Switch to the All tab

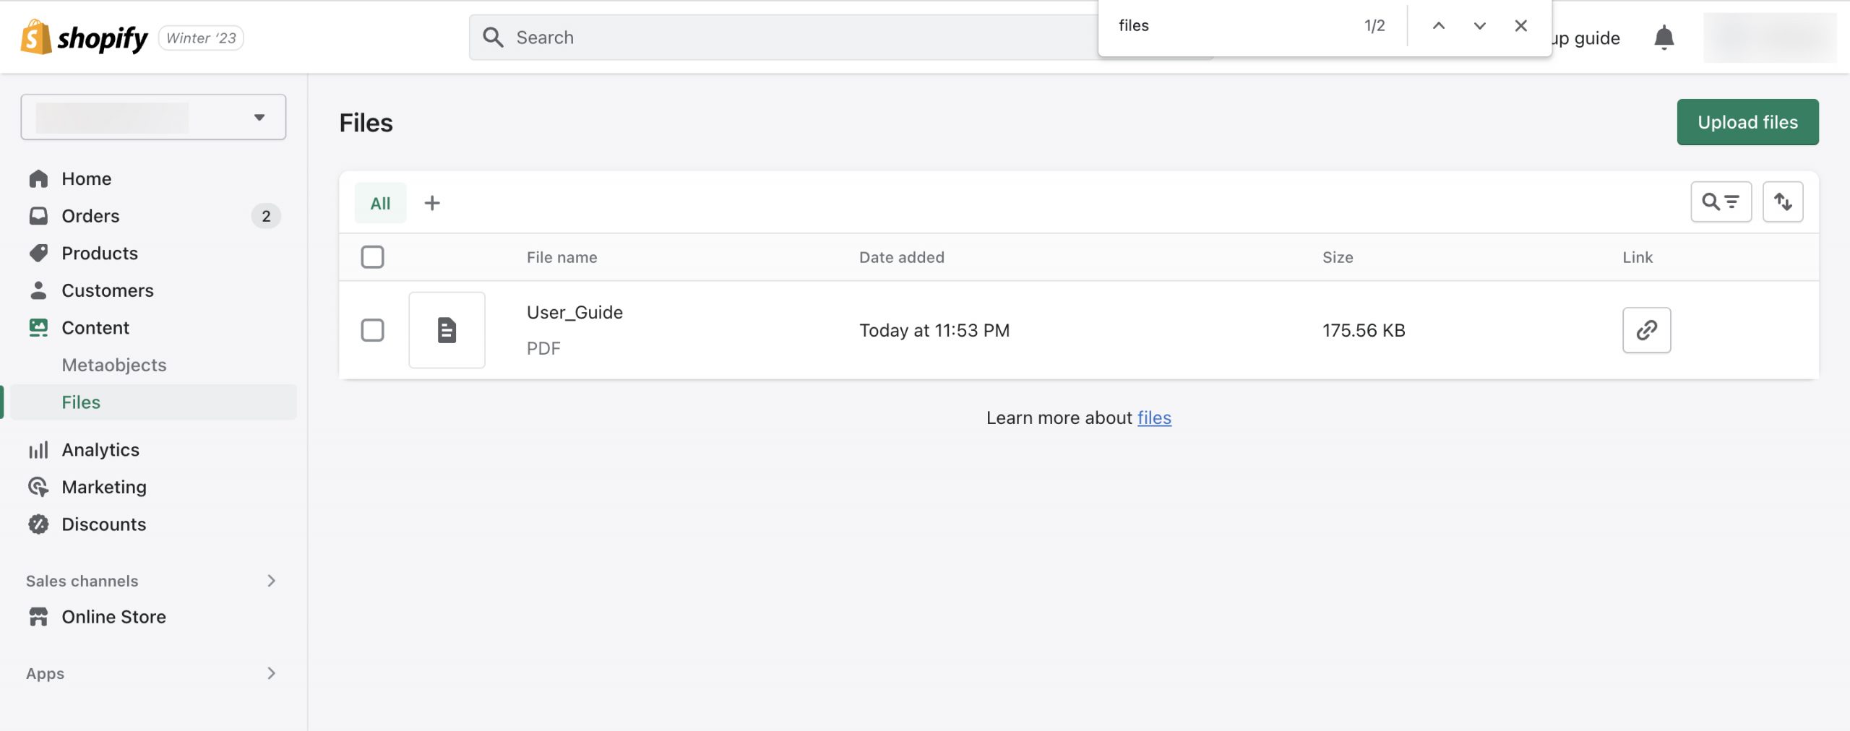point(380,203)
